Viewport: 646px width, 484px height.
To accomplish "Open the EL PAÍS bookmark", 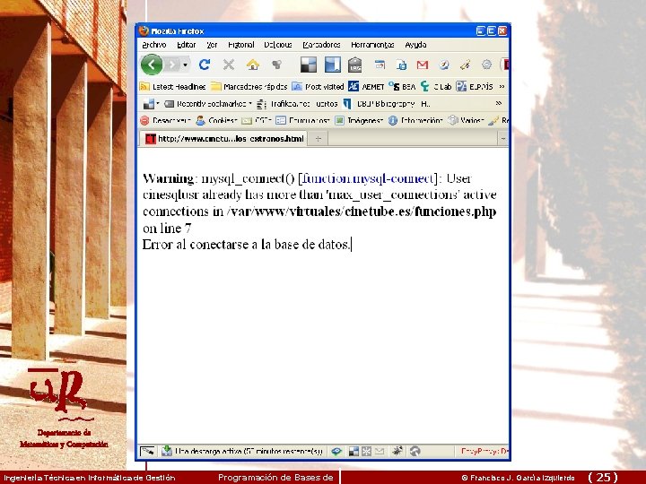I will (x=475, y=86).
